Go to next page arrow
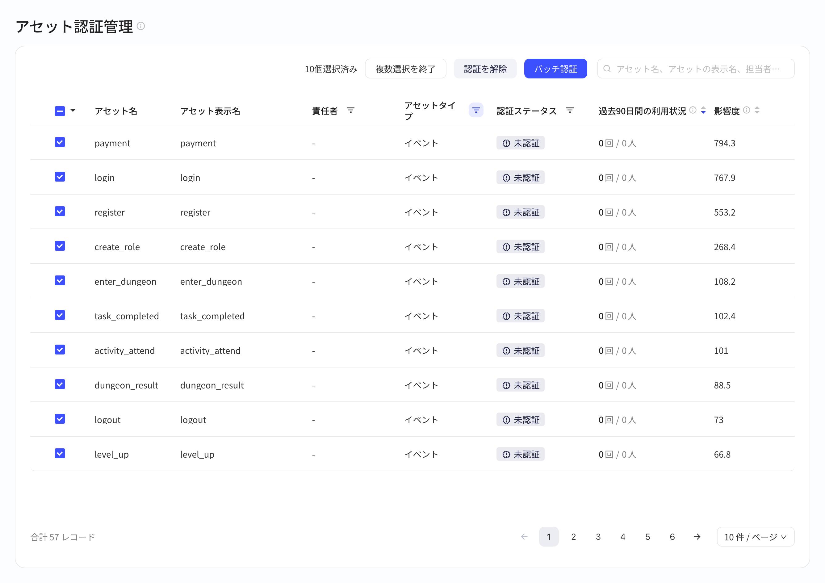The image size is (825, 583). click(697, 537)
